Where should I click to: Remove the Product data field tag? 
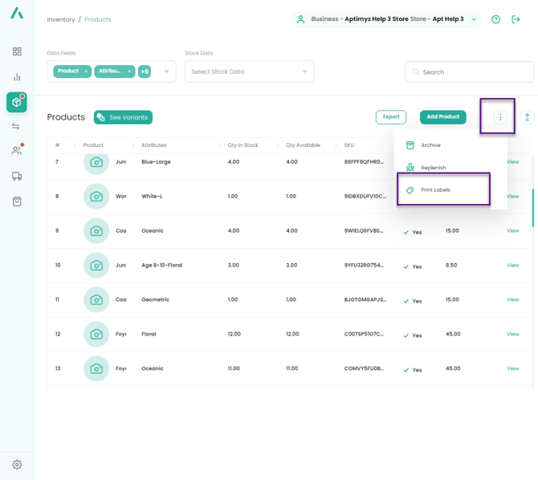[86, 71]
